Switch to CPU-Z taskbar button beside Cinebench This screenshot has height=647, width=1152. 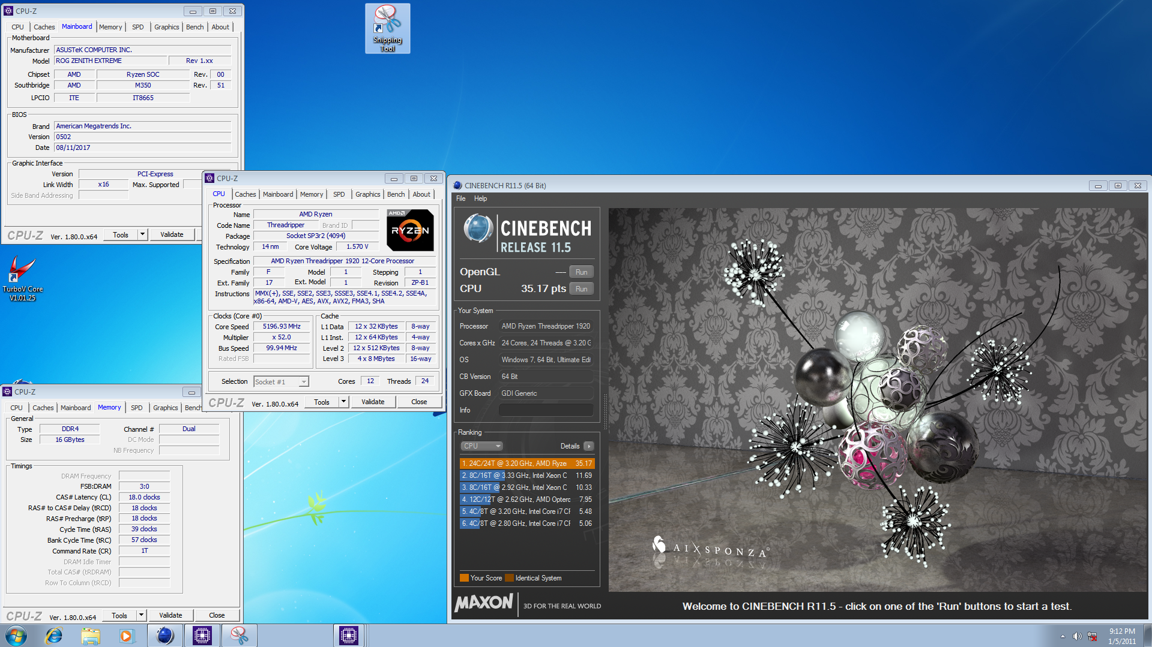[x=202, y=636]
